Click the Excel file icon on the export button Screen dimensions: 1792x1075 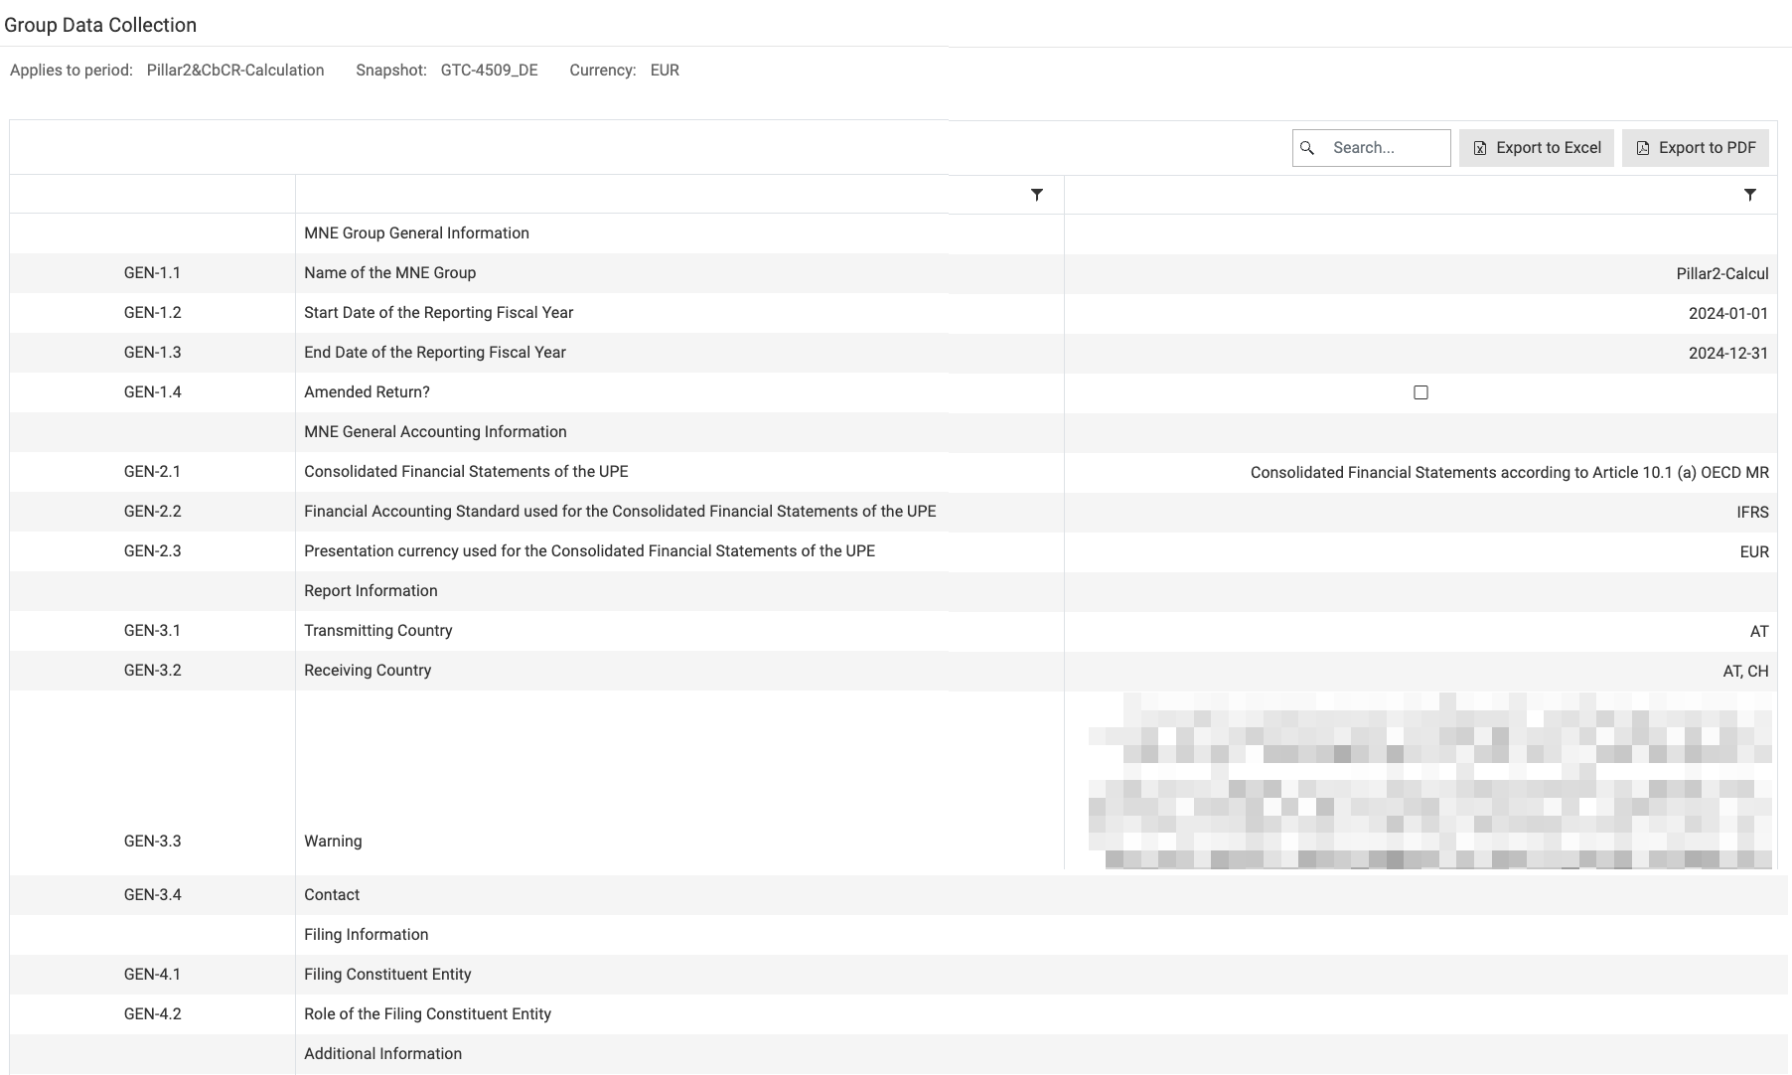click(x=1479, y=148)
